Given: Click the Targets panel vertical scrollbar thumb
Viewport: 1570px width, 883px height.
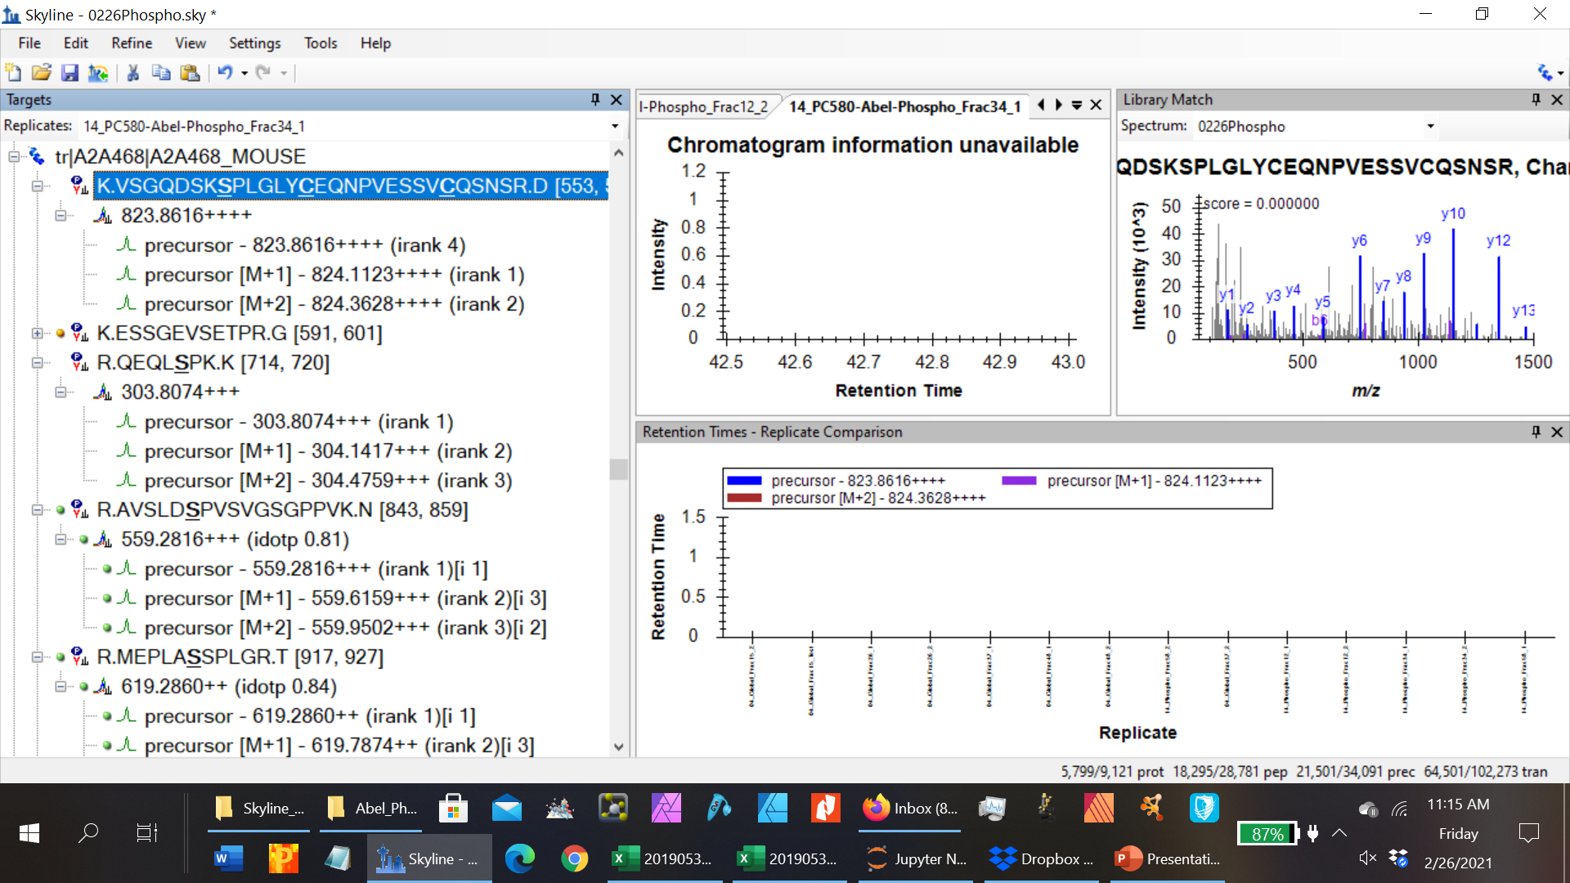Looking at the screenshot, I should [x=619, y=469].
